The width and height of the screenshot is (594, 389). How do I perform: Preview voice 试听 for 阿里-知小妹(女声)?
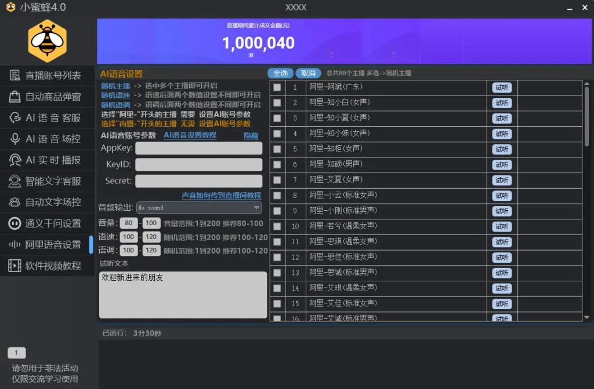pos(502,134)
